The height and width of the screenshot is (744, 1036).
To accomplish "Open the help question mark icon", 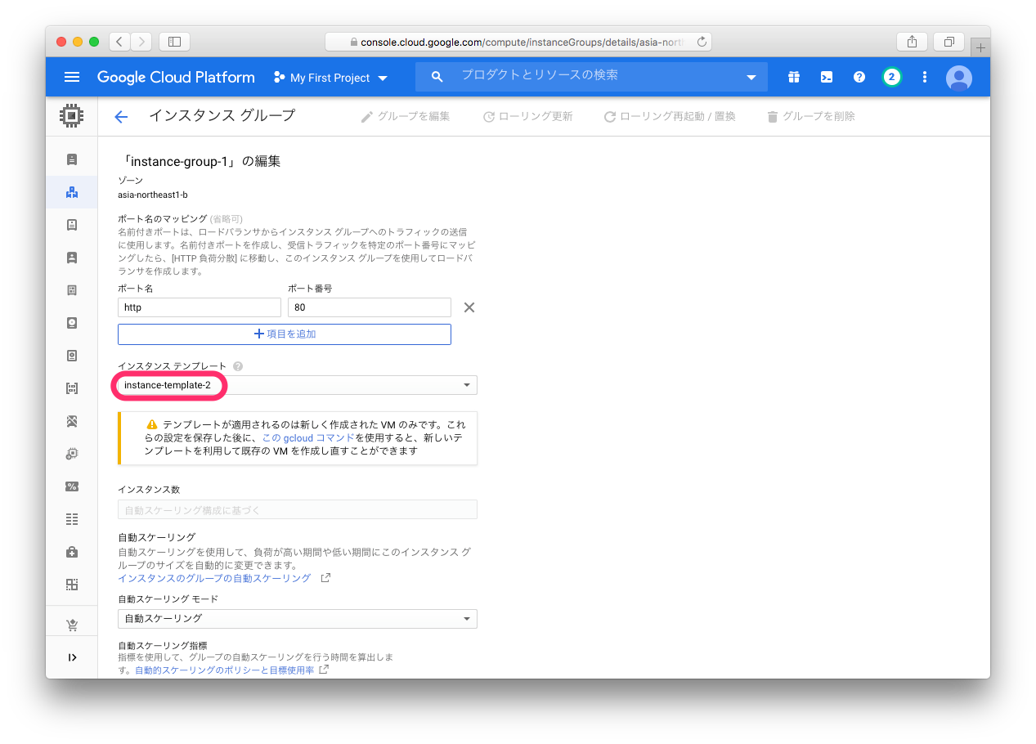I will [859, 77].
